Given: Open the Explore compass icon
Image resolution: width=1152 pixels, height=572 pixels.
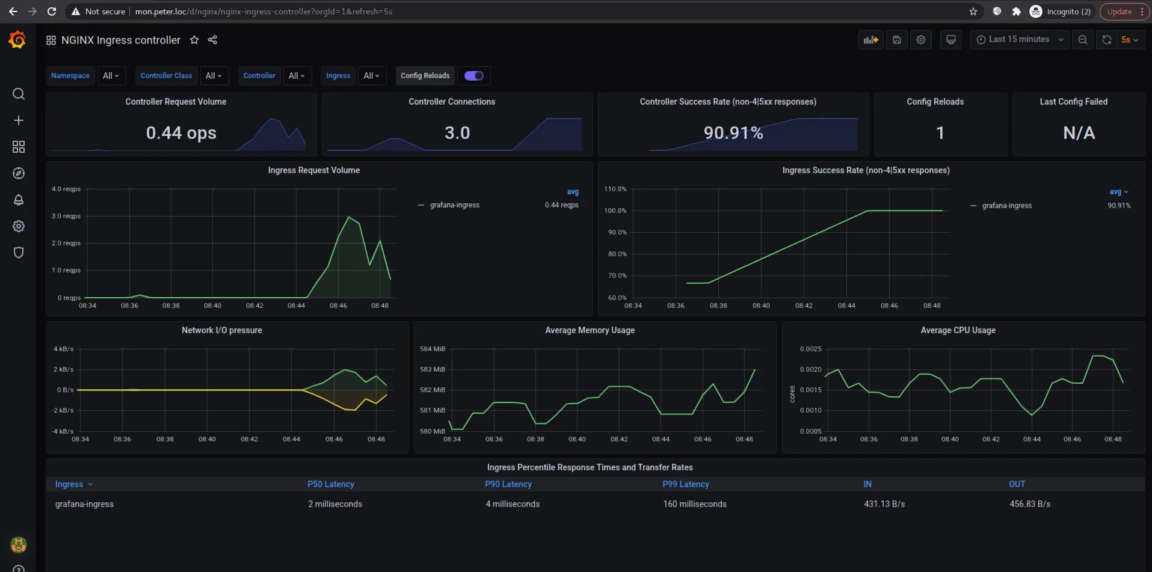Looking at the screenshot, I should click(x=19, y=173).
